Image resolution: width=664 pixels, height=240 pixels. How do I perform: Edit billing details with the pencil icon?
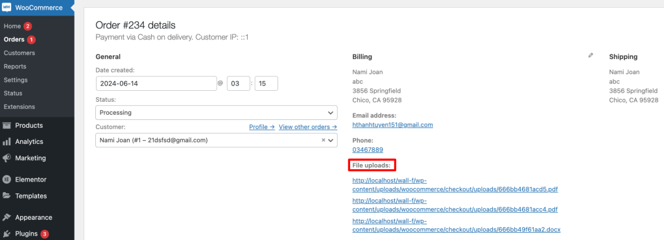591,55
